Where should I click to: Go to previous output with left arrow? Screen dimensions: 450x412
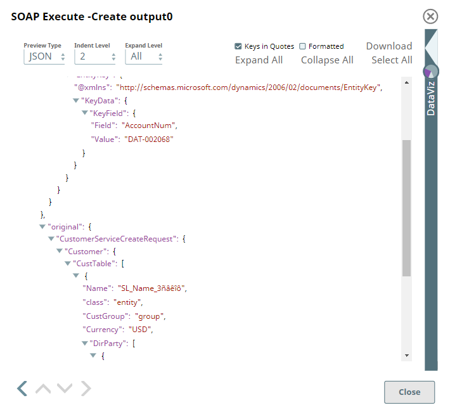tap(22, 388)
